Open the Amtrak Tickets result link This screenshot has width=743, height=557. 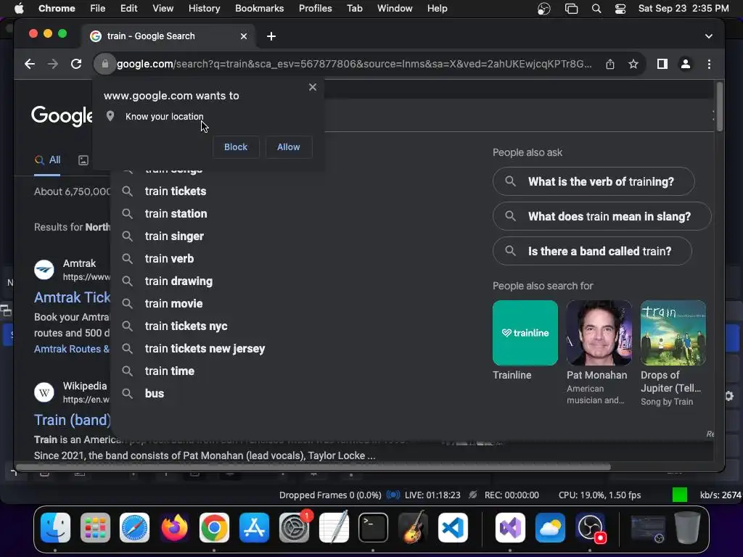72,297
